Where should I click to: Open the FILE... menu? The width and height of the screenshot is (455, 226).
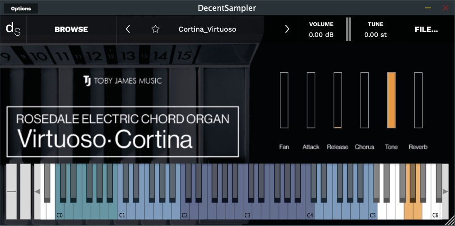[426, 29]
